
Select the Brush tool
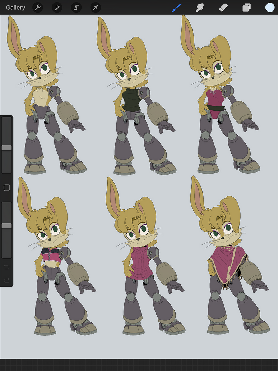coord(177,8)
